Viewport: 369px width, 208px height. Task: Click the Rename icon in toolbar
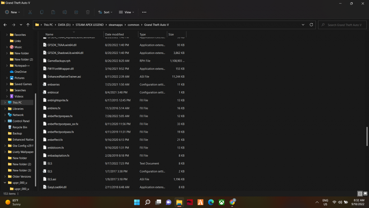click(65, 12)
